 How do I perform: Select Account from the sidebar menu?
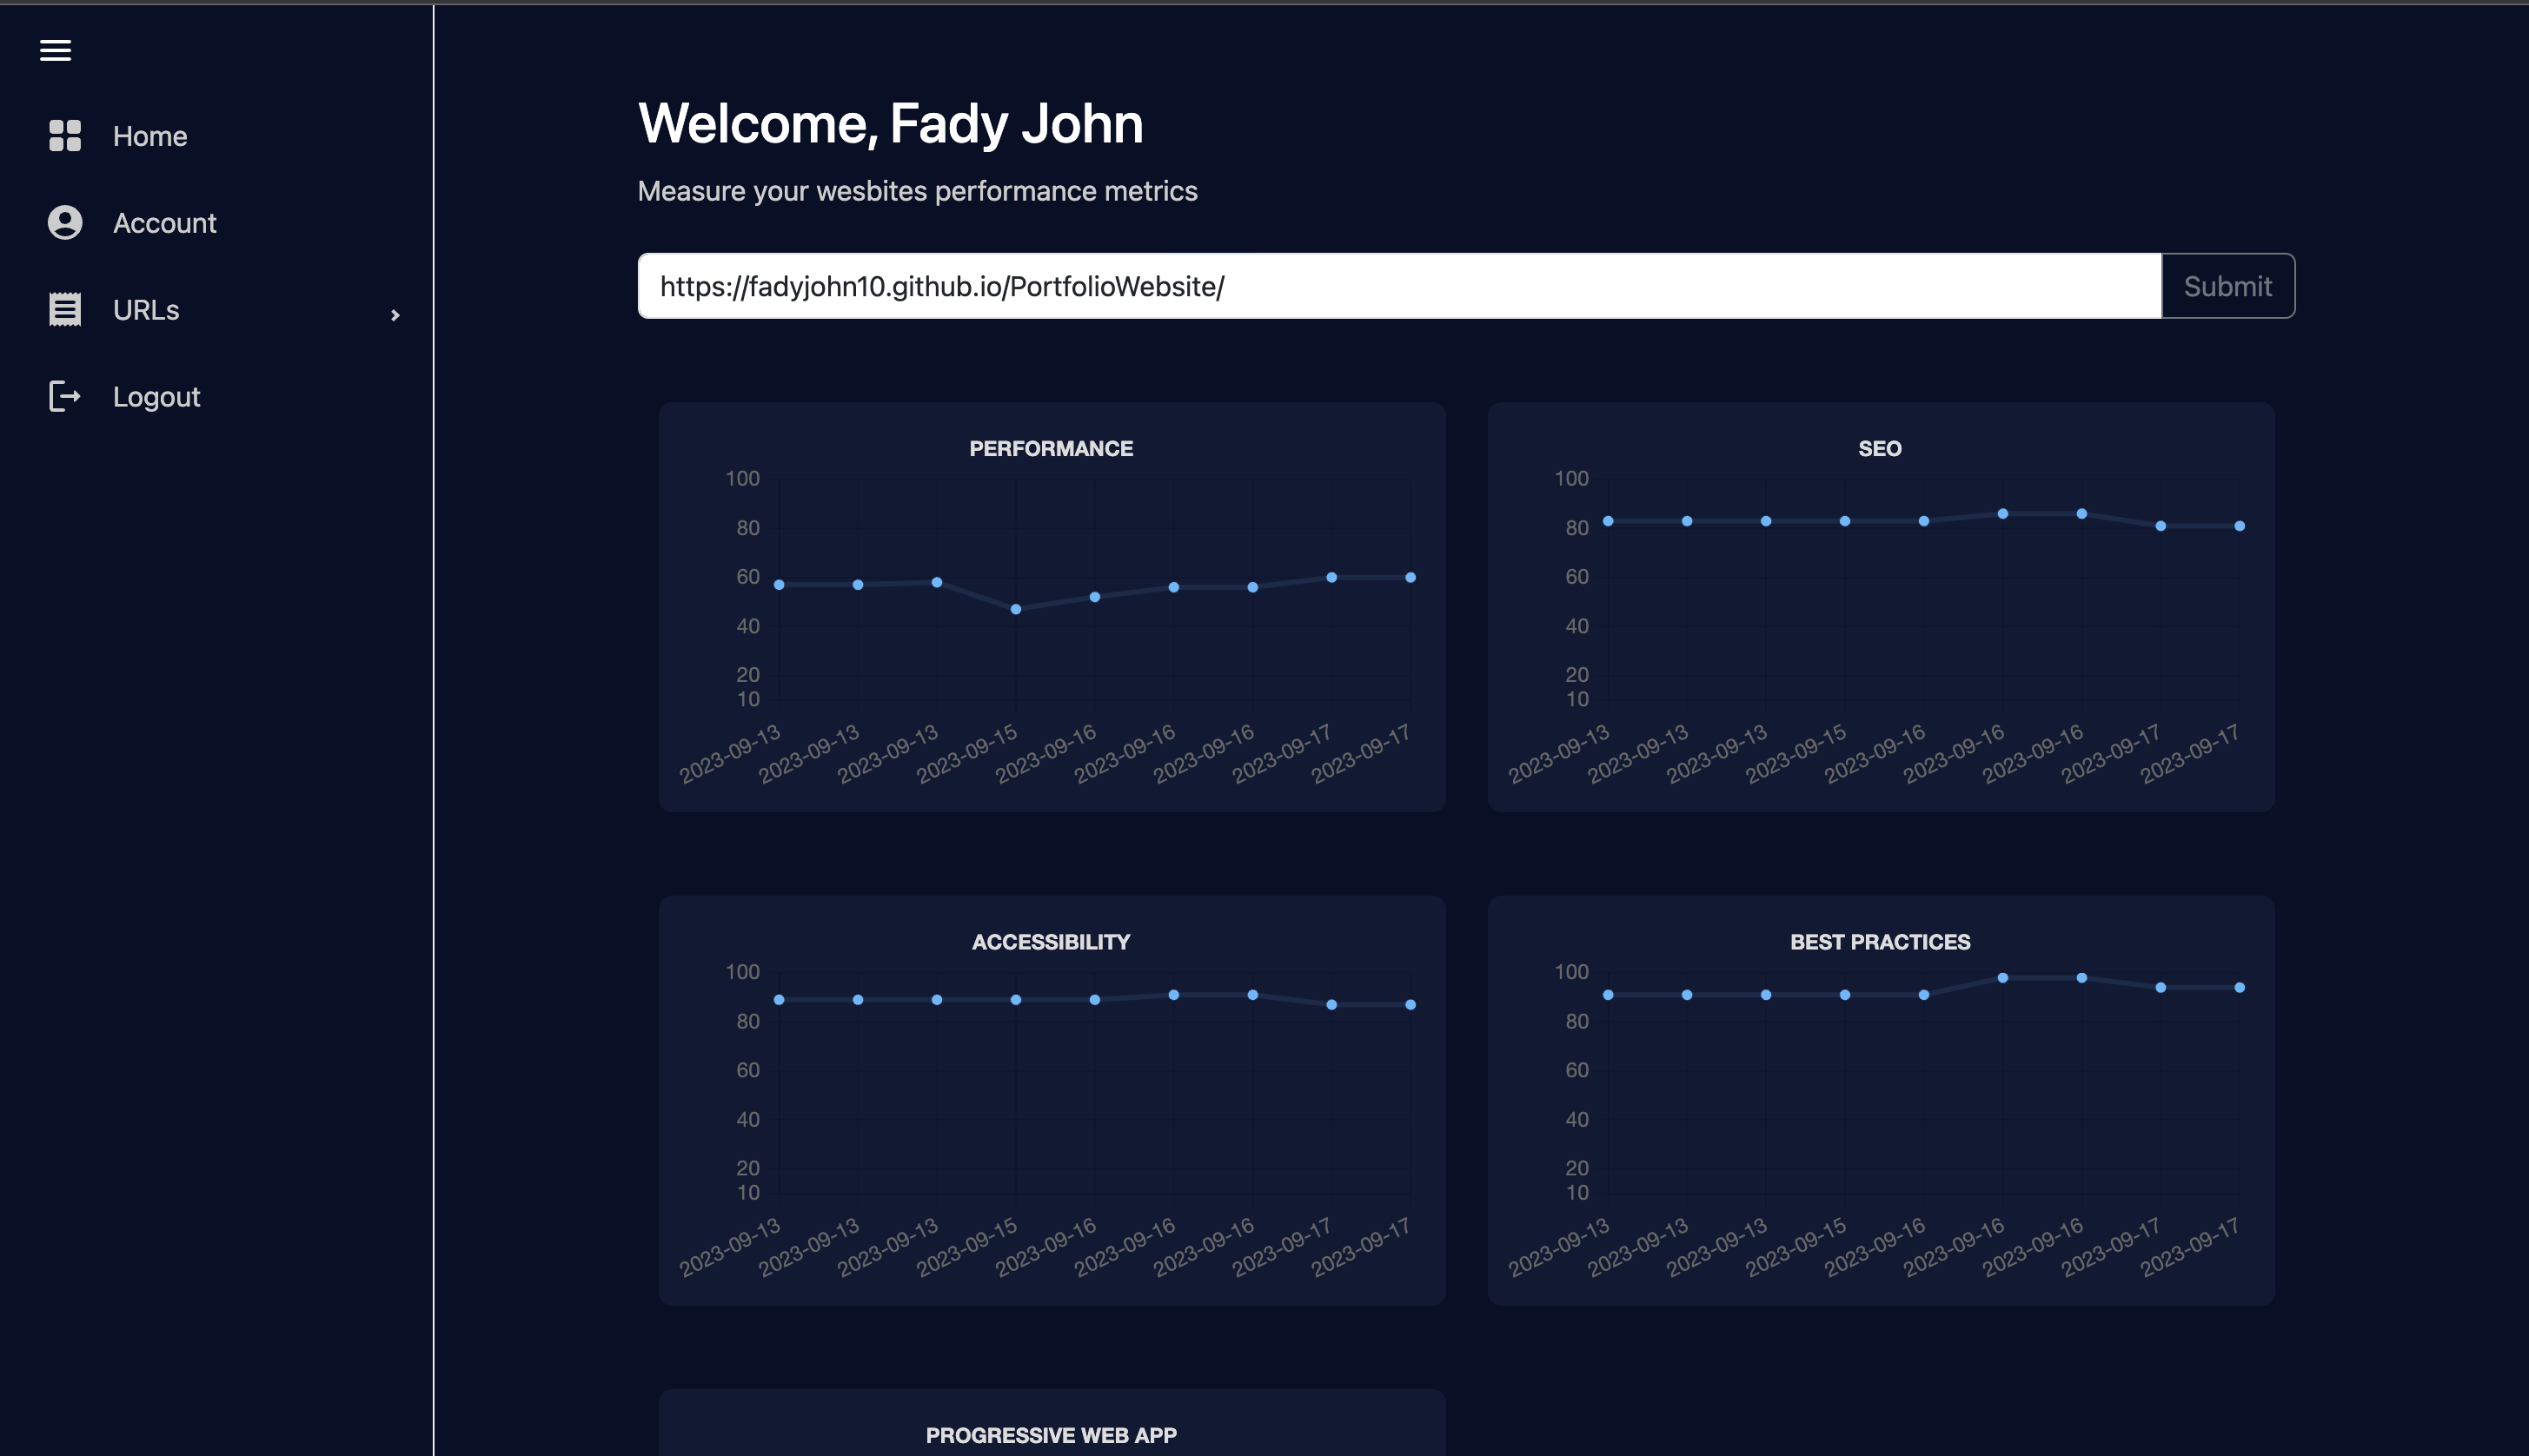click(164, 223)
